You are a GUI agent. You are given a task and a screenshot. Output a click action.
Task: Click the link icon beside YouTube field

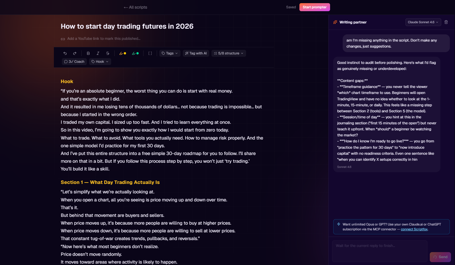pos(63,39)
